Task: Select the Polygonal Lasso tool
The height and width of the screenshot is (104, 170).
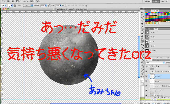Action: (142, 18)
